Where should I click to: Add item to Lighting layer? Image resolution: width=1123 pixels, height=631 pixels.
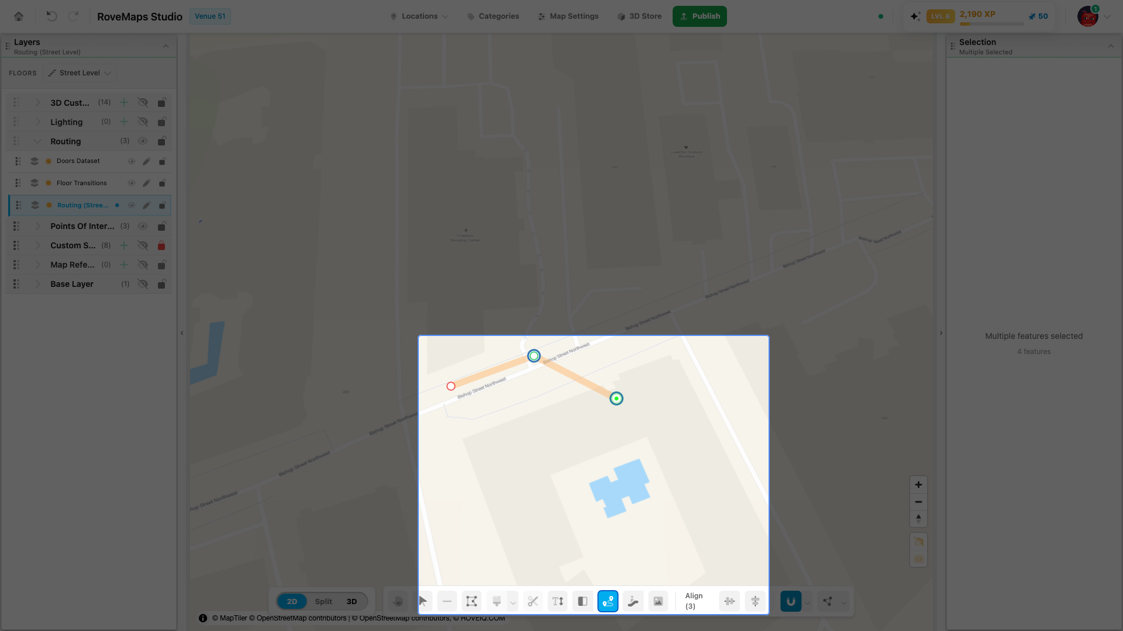(x=124, y=122)
